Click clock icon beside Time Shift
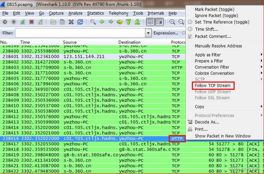 [x=190, y=29]
